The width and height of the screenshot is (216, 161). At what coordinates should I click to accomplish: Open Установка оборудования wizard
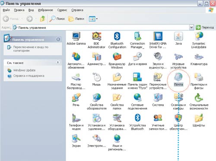pyautogui.click(x=117, y=122)
